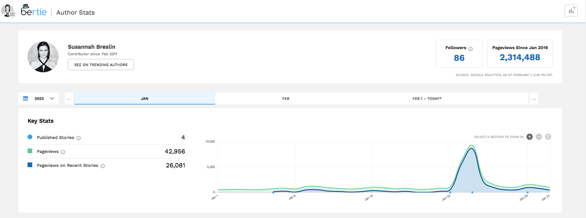Click the Bertie logo
This screenshot has height=218, width=586.
click(x=34, y=11)
